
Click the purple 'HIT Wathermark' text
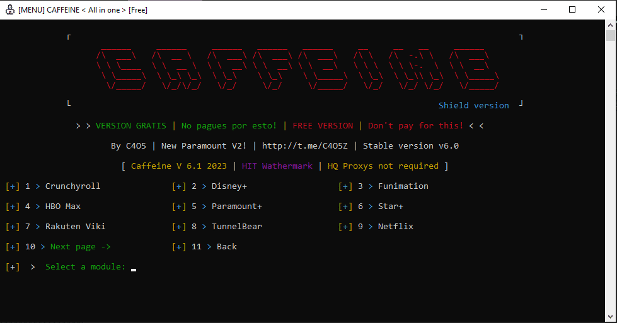click(277, 166)
